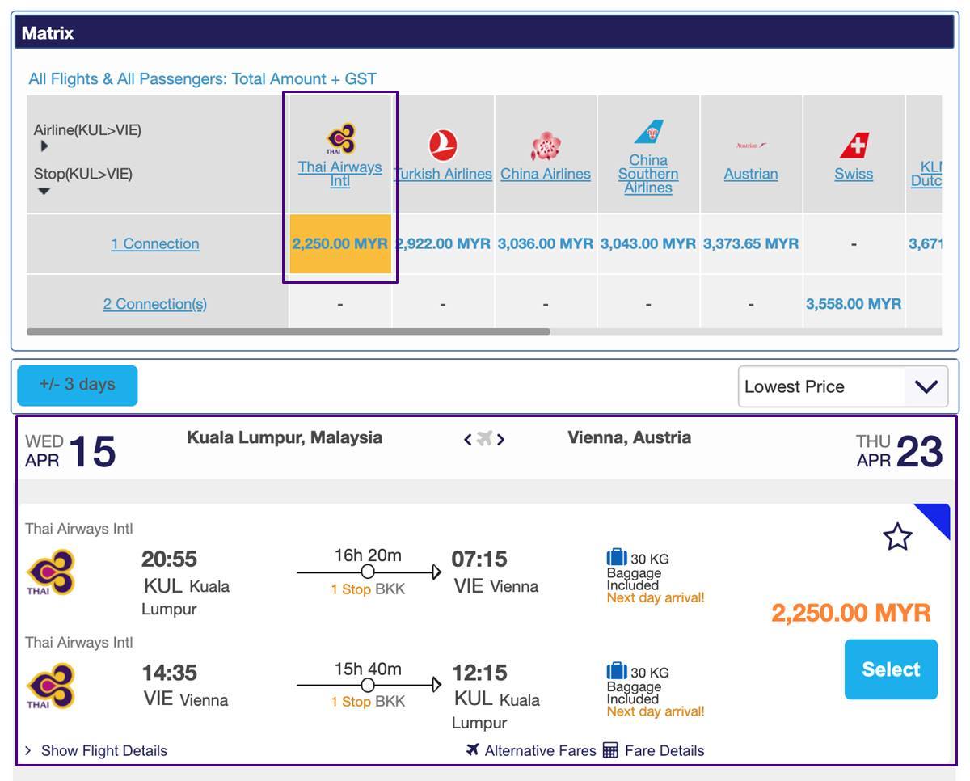Click the Thai Airways logo in the matrix header

tap(340, 139)
